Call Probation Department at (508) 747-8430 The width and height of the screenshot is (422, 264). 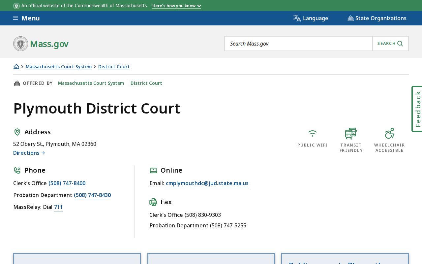[x=92, y=195]
